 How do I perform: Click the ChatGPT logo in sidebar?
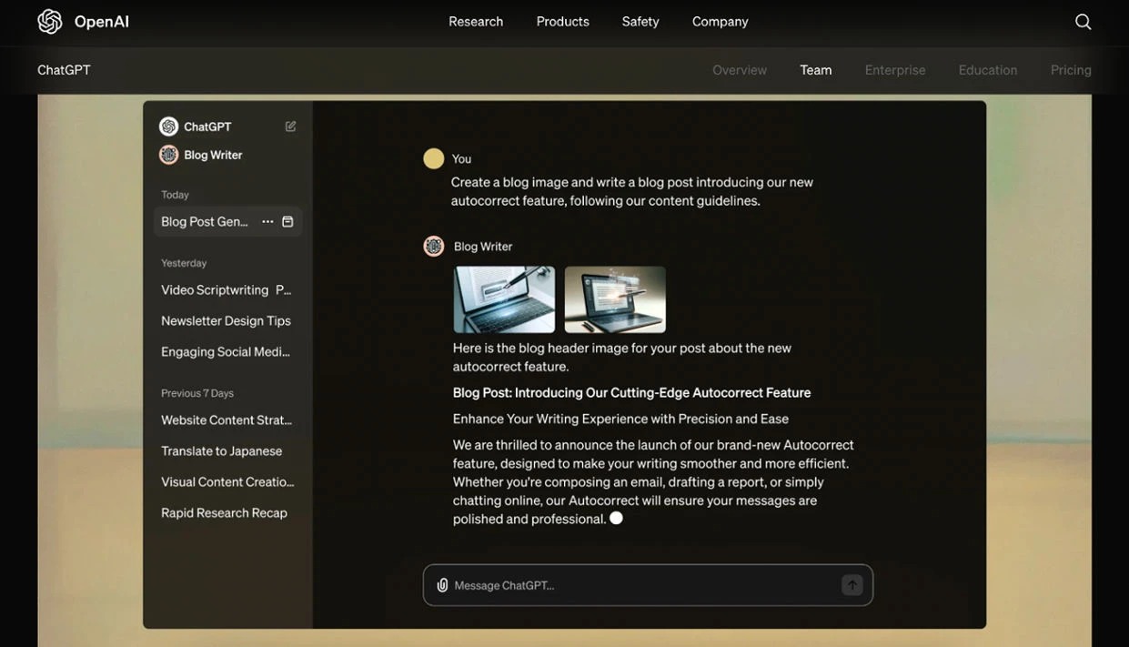pyautogui.click(x=168, y=126)
